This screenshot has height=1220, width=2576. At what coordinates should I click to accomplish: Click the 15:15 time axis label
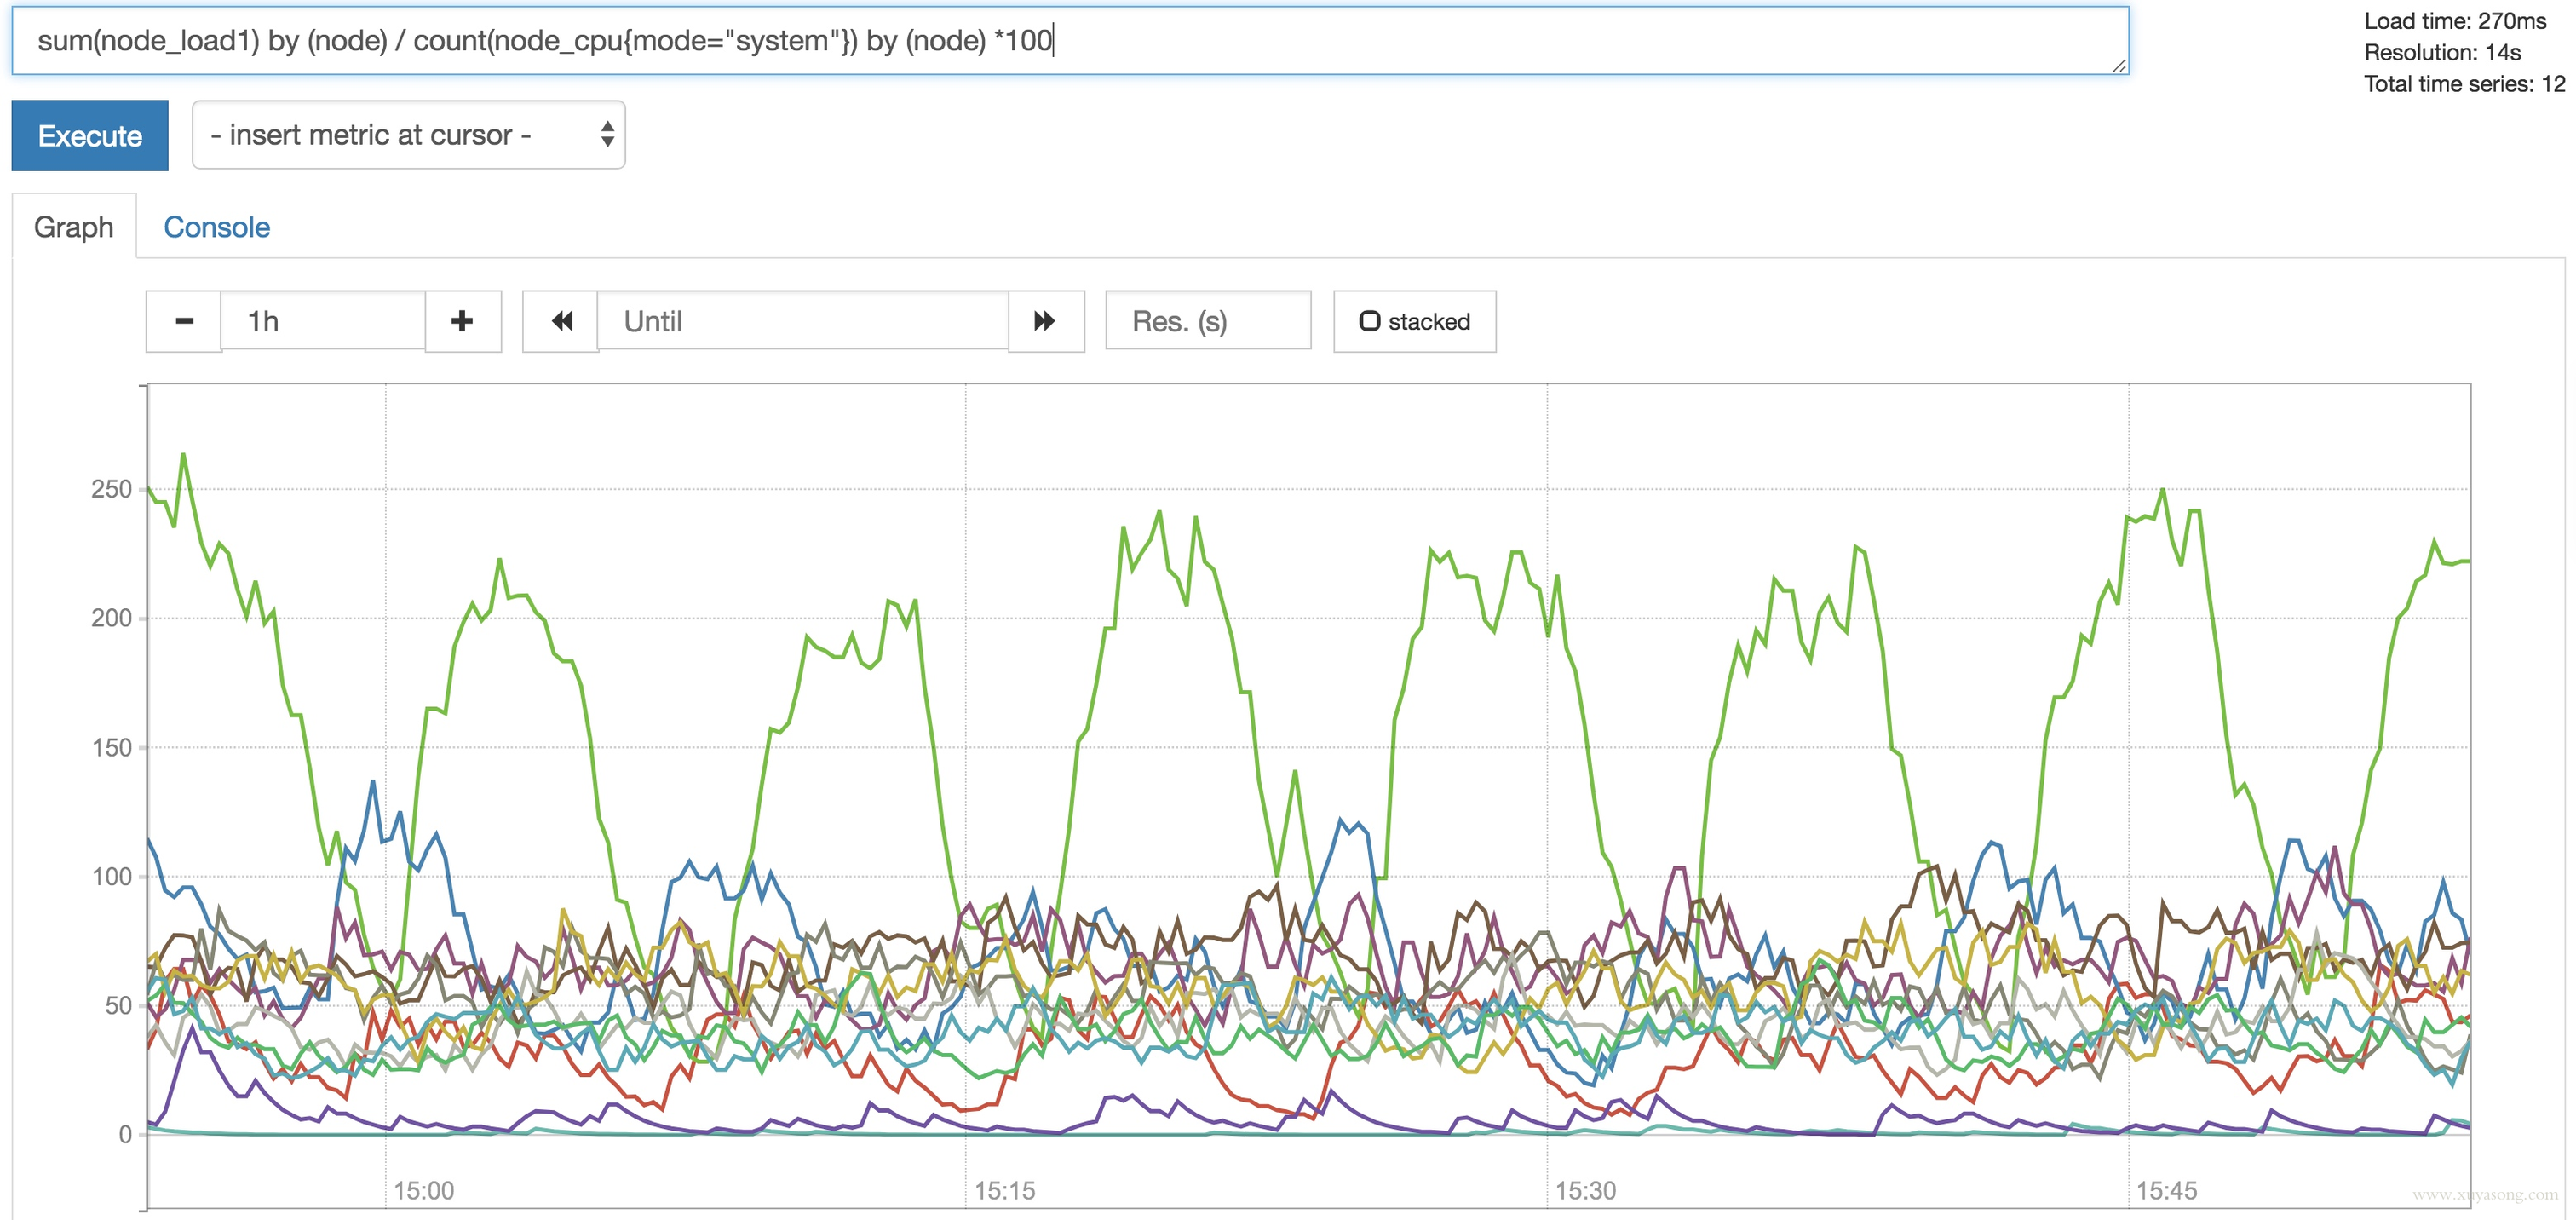pyautogui.click(x=1004, y=1190)
